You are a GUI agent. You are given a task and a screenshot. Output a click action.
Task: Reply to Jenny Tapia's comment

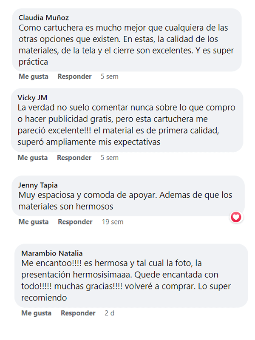coord(75,222)
